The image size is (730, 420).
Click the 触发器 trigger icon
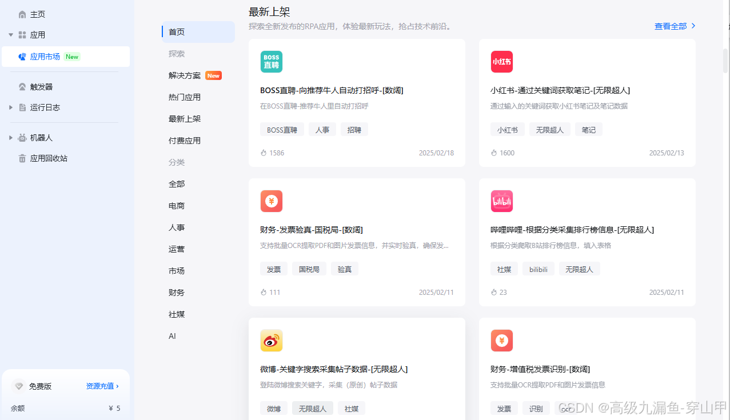click(22, 87)
